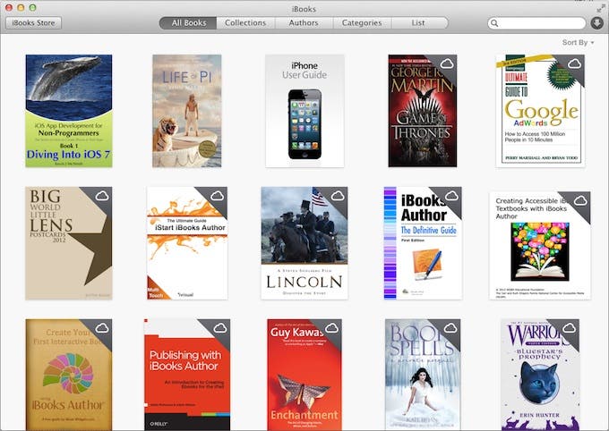Switch to the All Books tab
The height and width of the screenshot is (431, 609).
point(189,23)
